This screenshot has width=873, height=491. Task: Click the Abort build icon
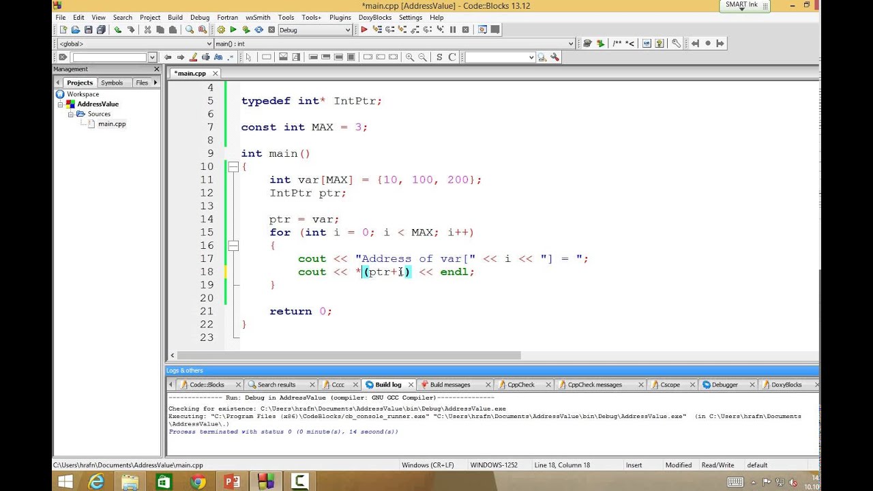tap(271, 29)
